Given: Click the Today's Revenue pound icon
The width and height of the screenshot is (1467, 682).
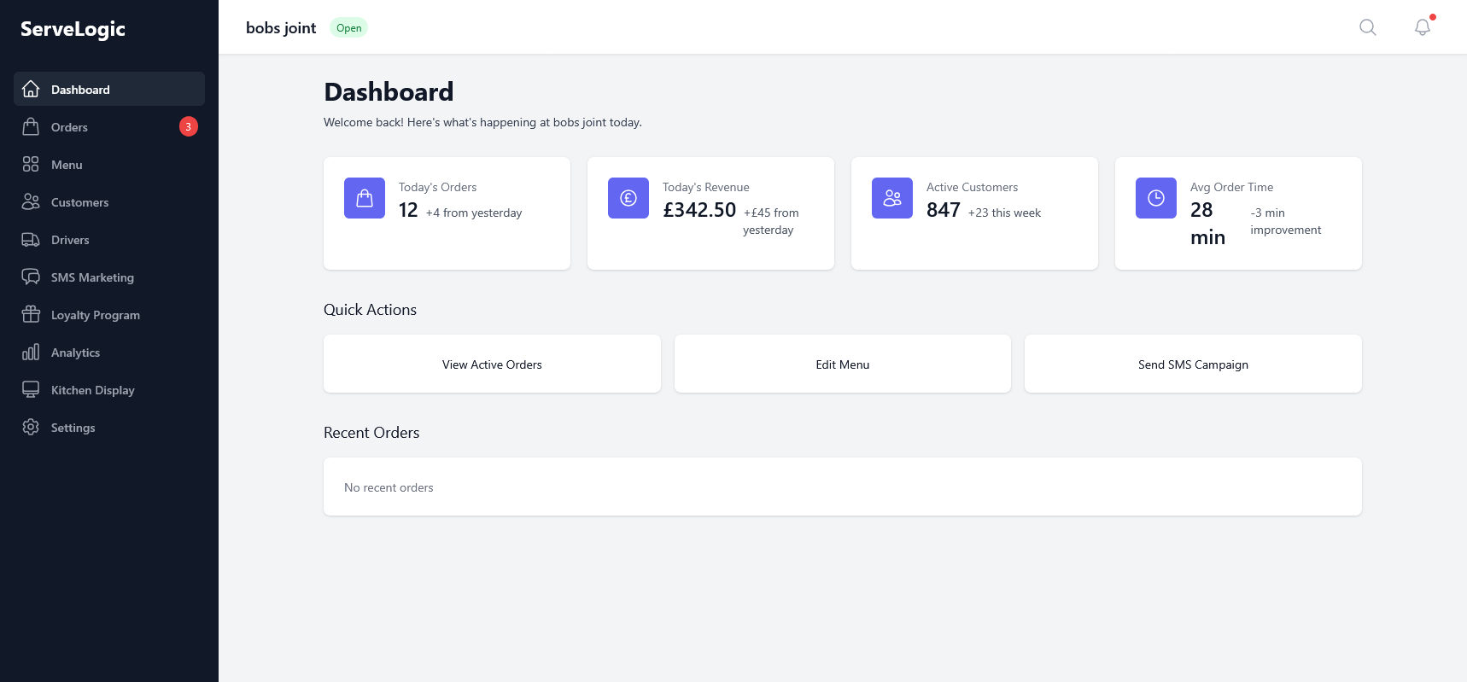Looking at the screenshot, I should point(628,198).
